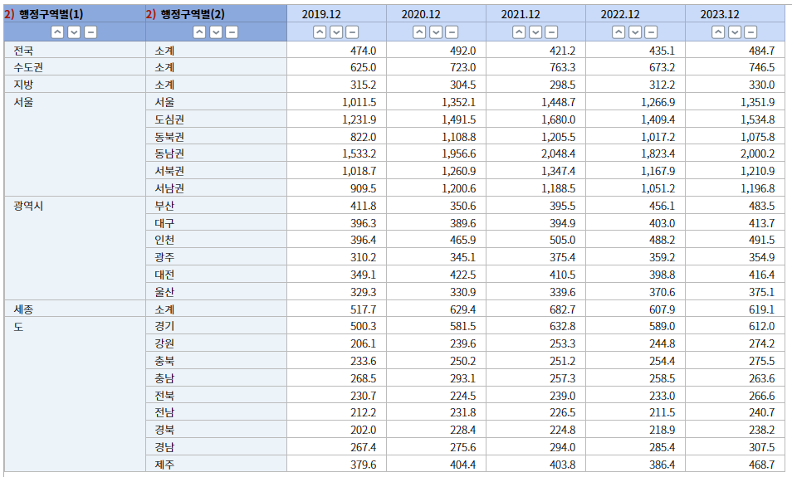Clear sort on 행정구역별(2) column
Viewport: 792px width, 477px height.
(232, 32)
